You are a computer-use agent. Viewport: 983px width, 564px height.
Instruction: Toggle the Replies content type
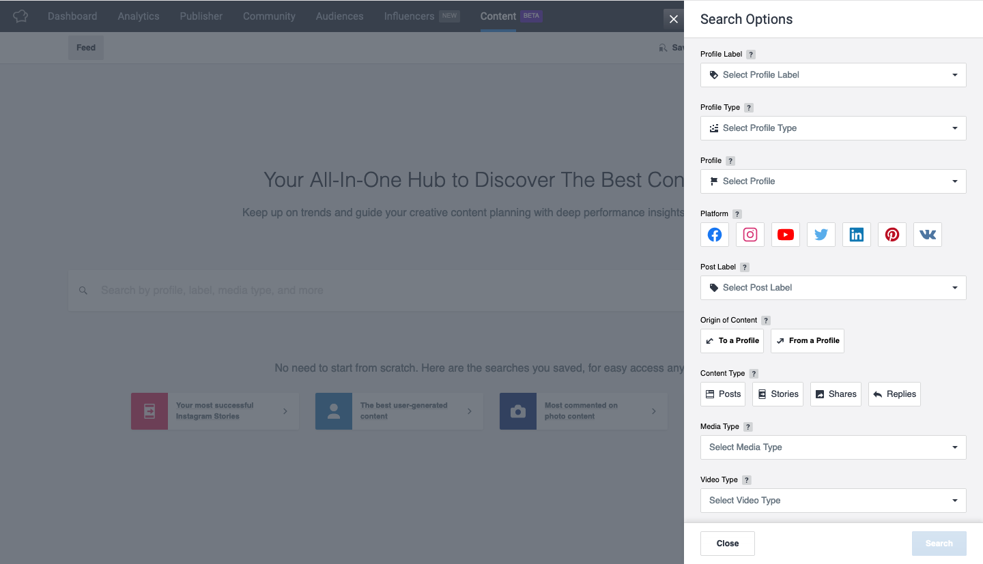point(894,394)
